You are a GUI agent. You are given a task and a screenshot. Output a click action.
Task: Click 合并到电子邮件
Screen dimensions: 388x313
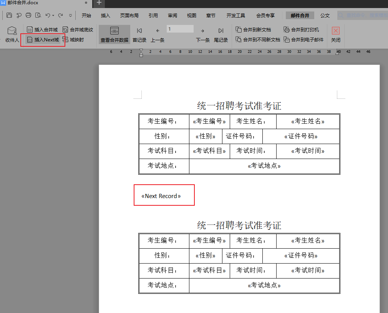(x=303, y=39)
